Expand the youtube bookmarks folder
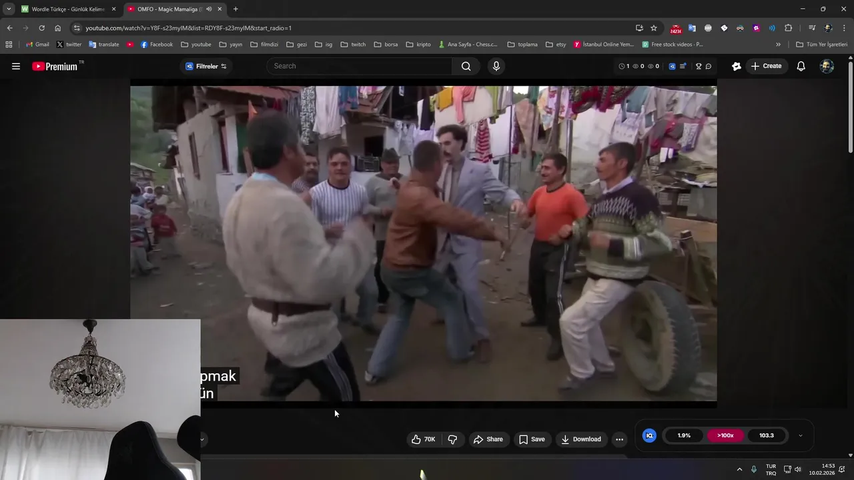This screenshot has width=854, height=480. pyautogui.click(x=196, y=45)
